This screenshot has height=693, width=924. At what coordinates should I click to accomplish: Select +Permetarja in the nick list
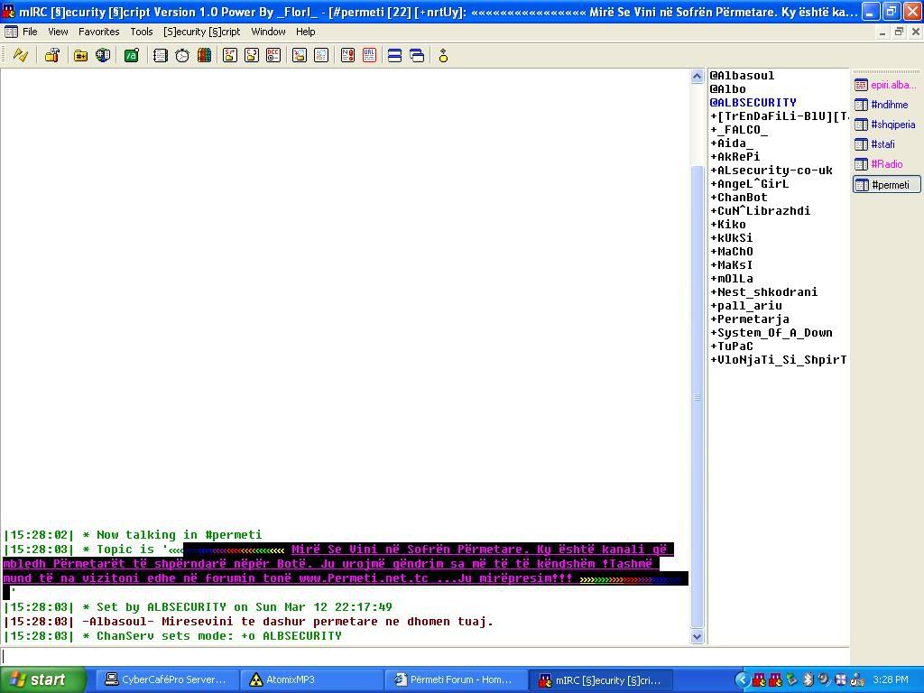coord(750,319)
